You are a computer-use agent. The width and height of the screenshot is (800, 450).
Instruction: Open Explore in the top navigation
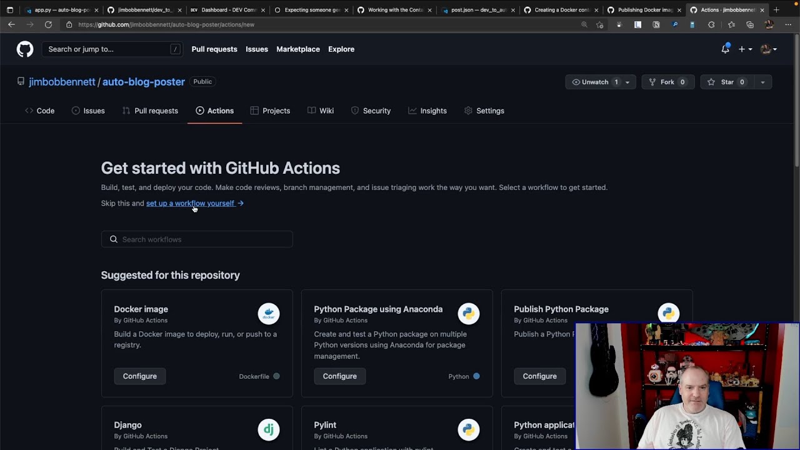point(341,49)
